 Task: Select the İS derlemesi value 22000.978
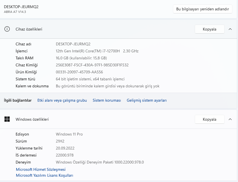(65, 155)
